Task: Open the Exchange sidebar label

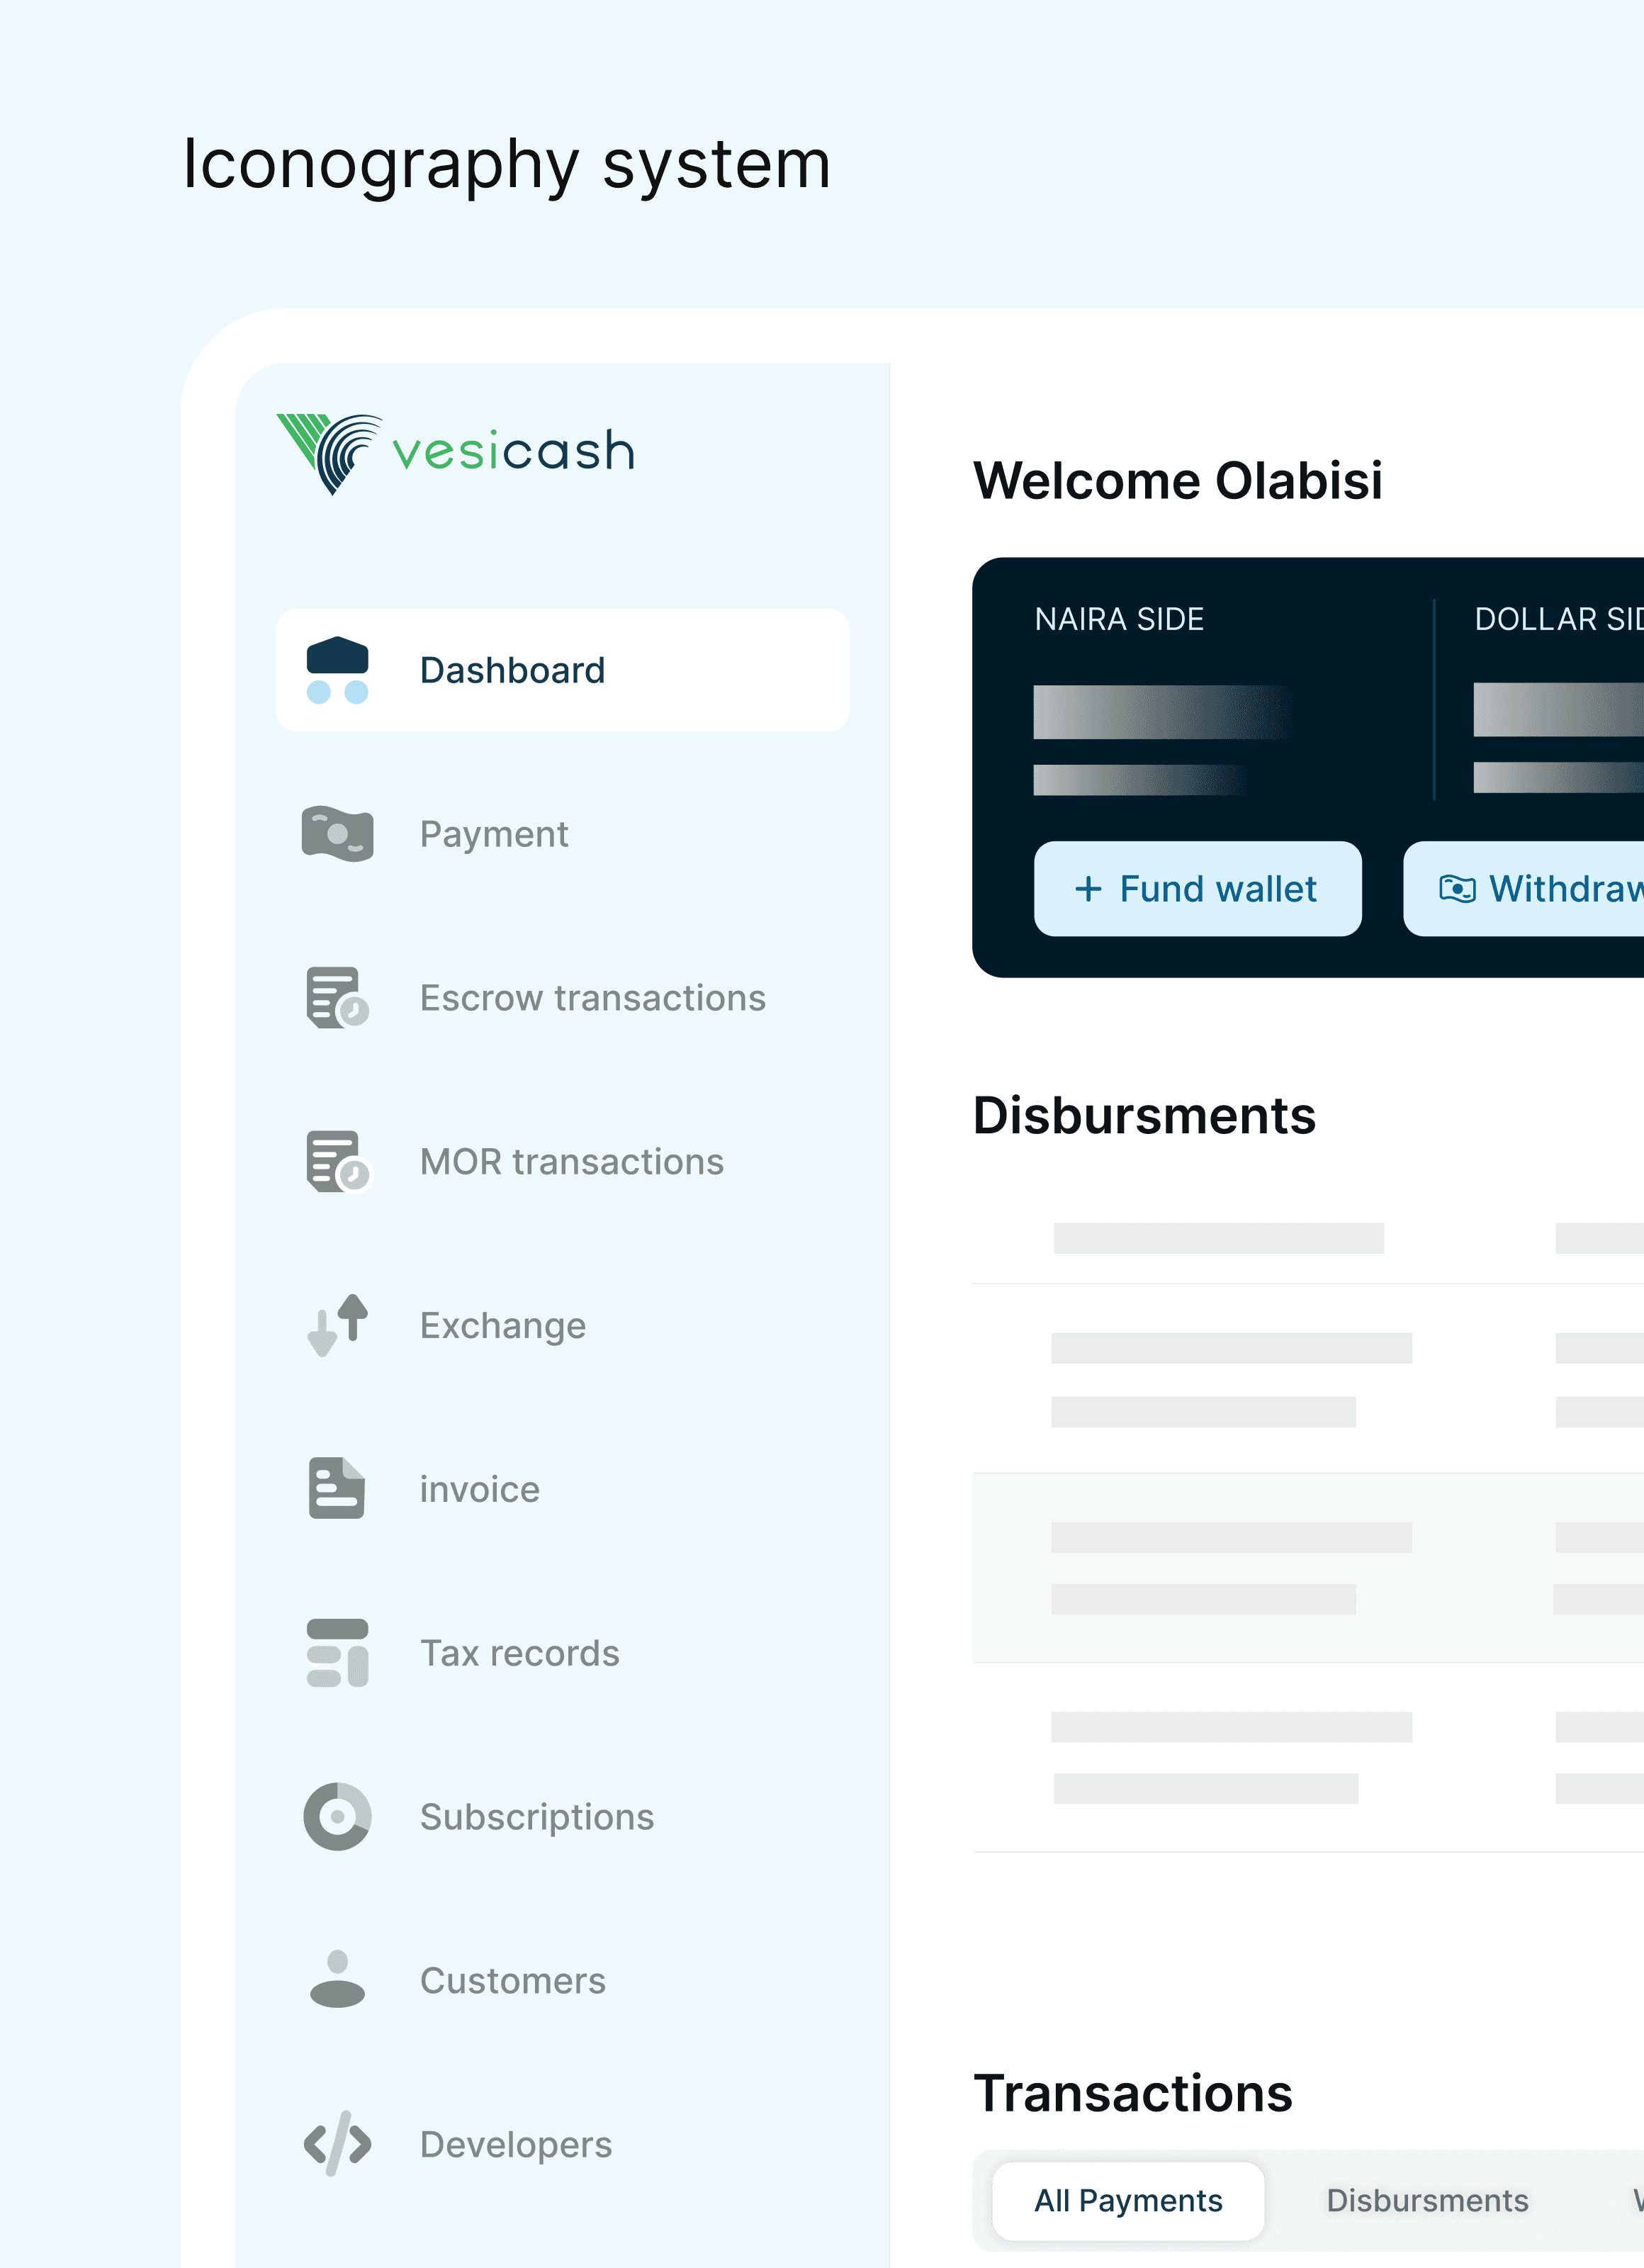Action: [x=502, y=1326]
